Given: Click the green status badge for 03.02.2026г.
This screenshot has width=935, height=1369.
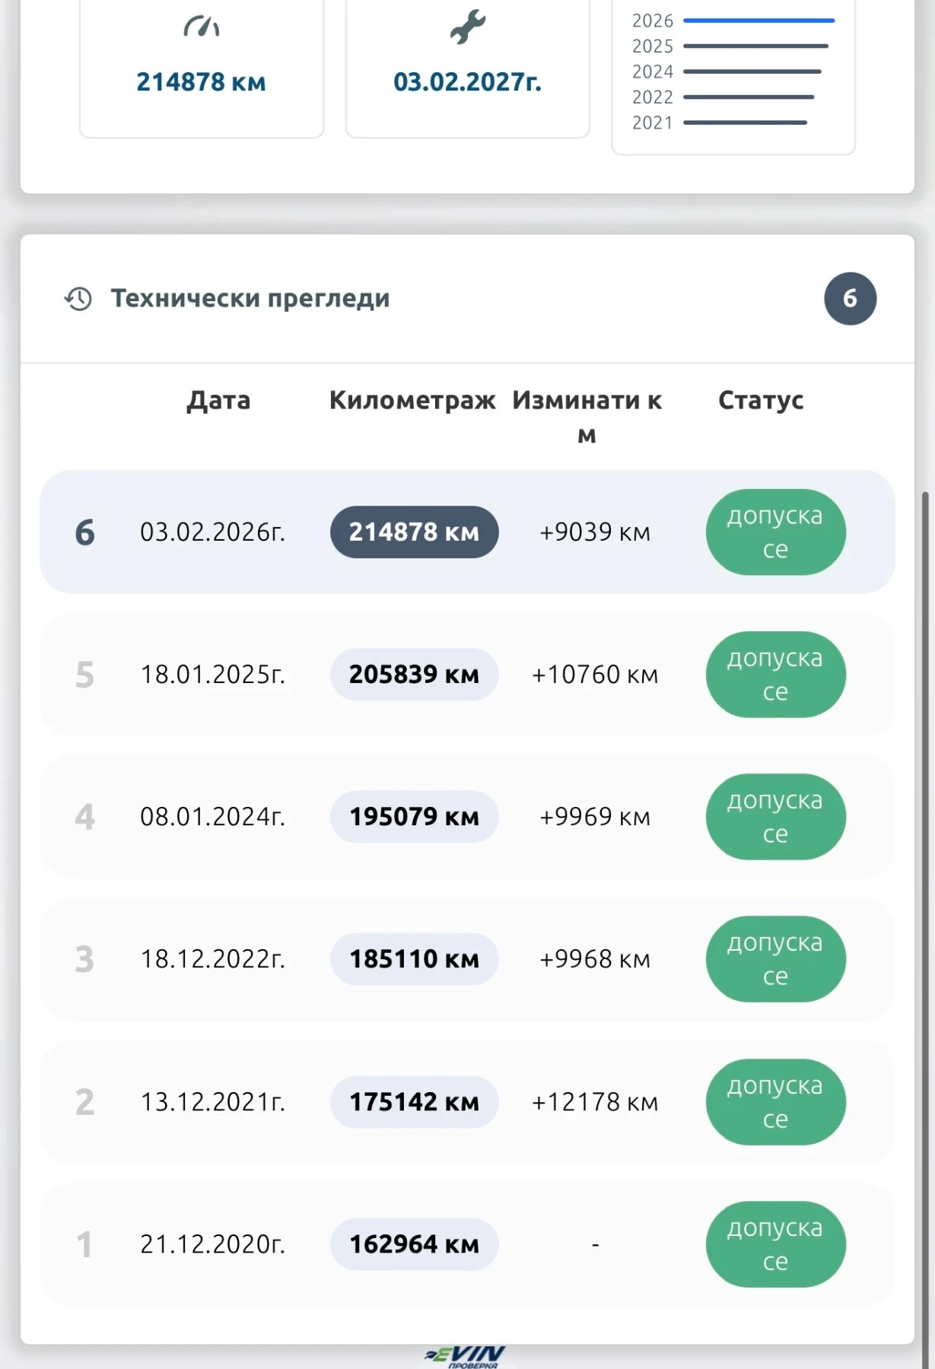Looking at the screenshot, I should click(775, 532).
